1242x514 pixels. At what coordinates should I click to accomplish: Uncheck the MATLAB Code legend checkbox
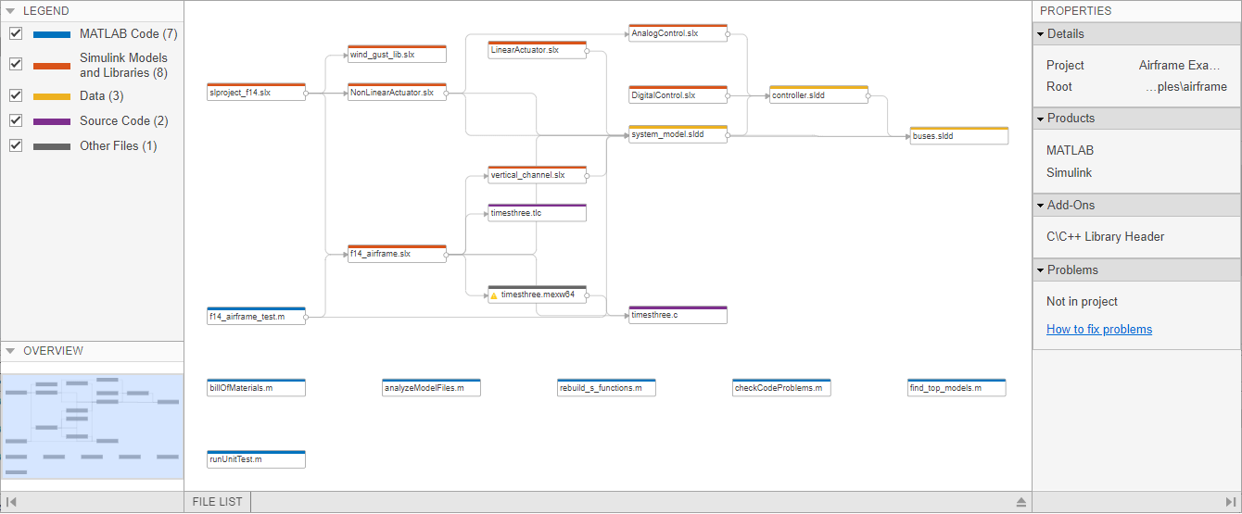16,33
